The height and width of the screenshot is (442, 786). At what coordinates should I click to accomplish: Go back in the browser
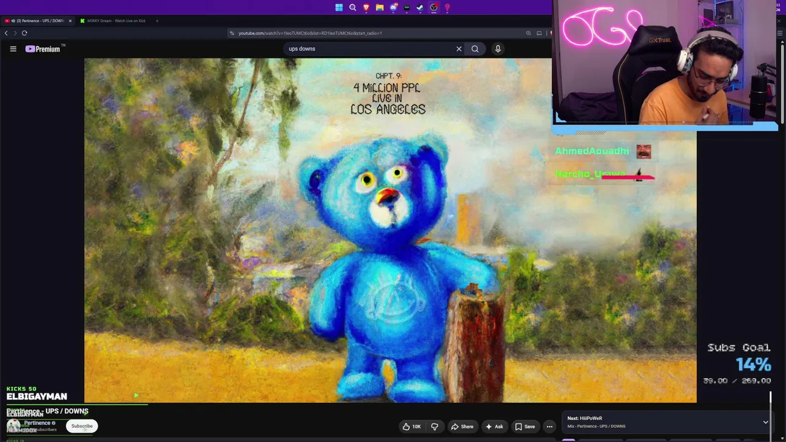pyautogui.click(x=6, y=33)
